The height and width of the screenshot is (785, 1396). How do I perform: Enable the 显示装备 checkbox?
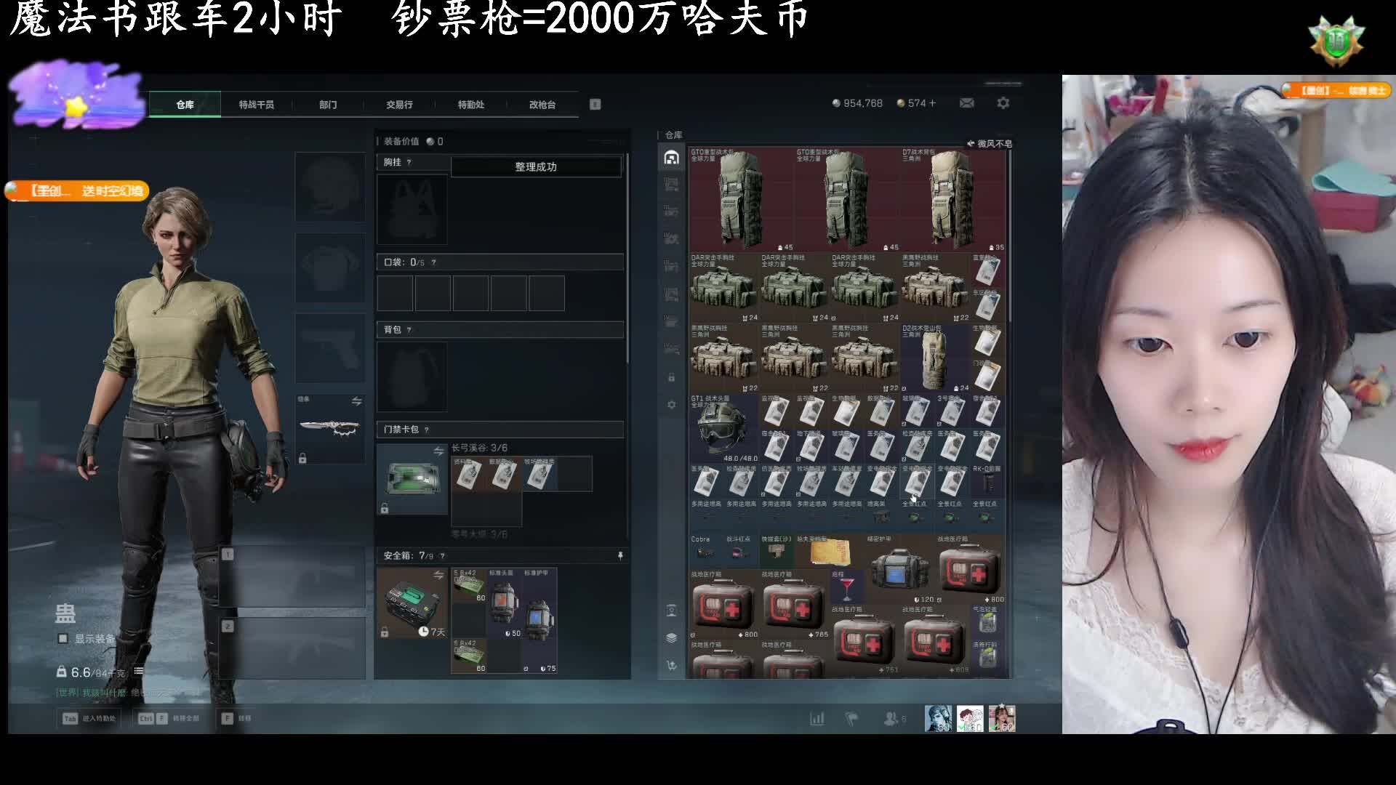coord(63,638)
